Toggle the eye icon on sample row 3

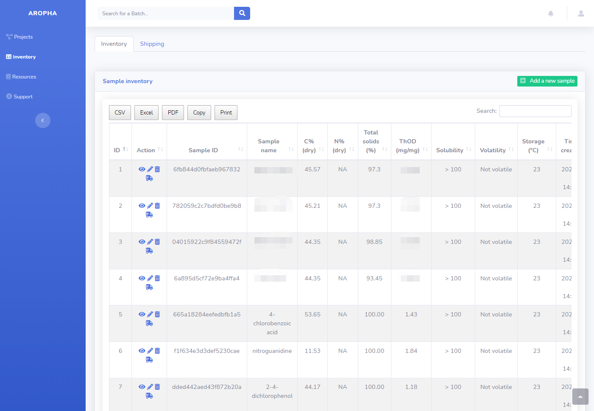point(142,242)
